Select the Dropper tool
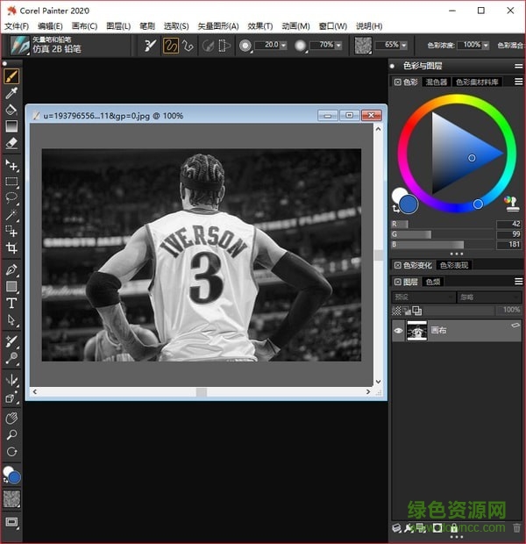 pos(11,94)
